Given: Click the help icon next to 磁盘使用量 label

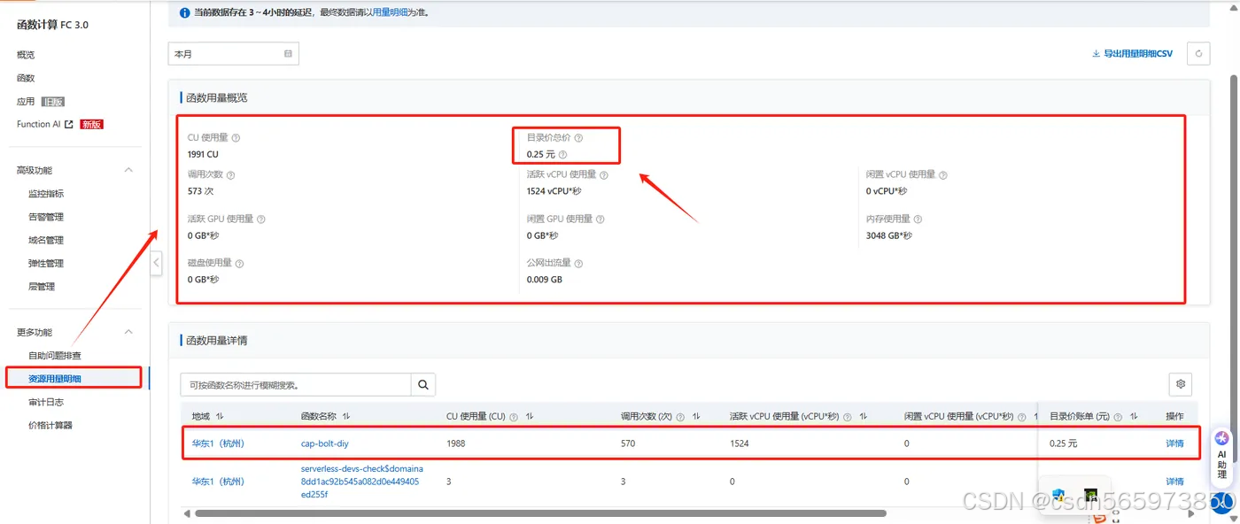Looking at the screenshot, I should tap(240, 264).
